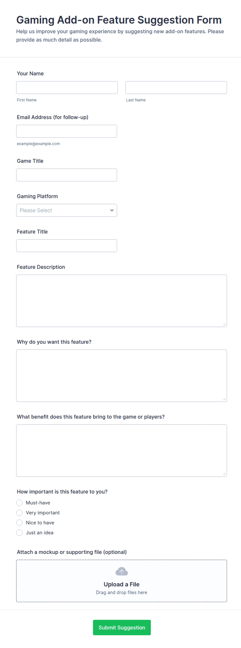Click the 'Why do you want this feature' textarea
241x648 pixels.
tap(122, 376)
